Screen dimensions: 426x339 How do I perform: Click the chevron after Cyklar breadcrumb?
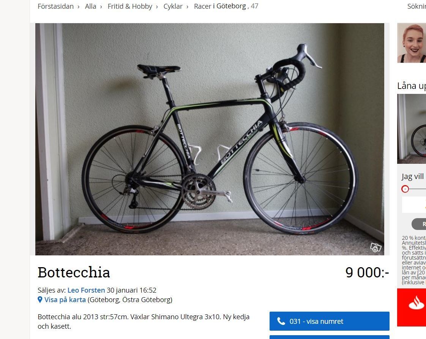pyautogui.click(x=187, y=7)
